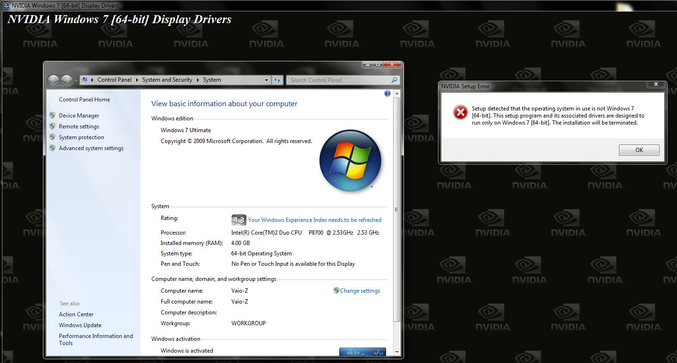Click shield icon beside Change settings
The width and height of the screenshot is (677, 363).
click(336, 290)
